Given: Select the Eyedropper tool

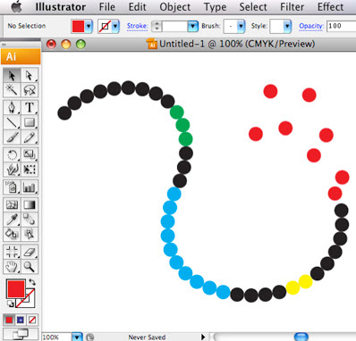Looking at the screenshot, I should (x=12, y=220).
